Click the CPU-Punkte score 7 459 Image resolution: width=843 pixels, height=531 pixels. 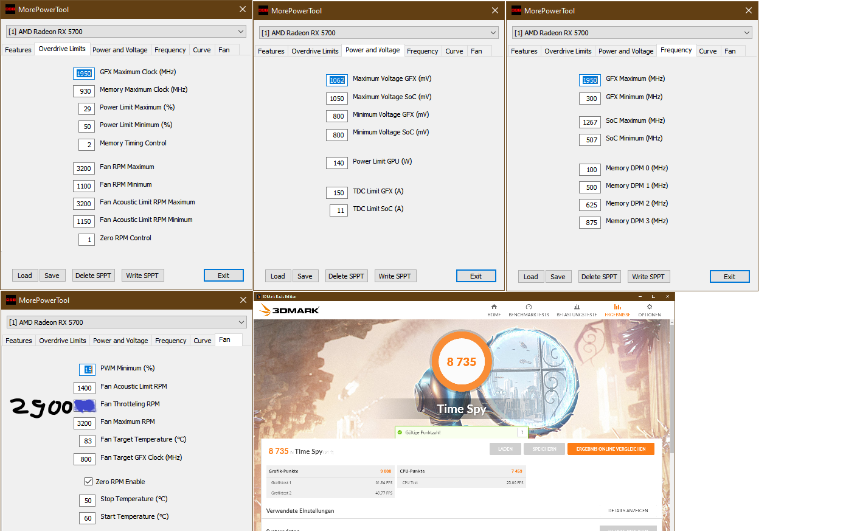[x=516, y=471]
